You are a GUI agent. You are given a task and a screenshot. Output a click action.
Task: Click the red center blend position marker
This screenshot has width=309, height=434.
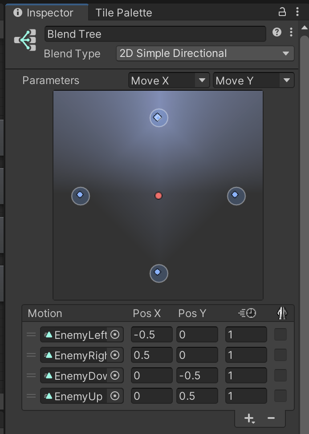click(159, 196)
